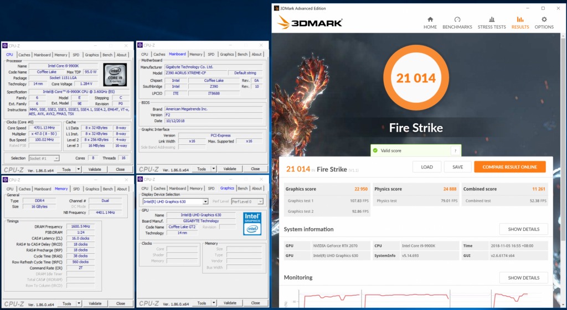The width and height of the screenshot is (567, 310).
Task: Click the Z390 AORUS XTREME-CF model field
Action: pos(195,73)
